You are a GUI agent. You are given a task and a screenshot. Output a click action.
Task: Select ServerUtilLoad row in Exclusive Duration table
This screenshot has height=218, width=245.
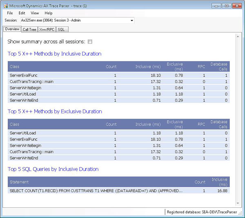tap(22, 133)
